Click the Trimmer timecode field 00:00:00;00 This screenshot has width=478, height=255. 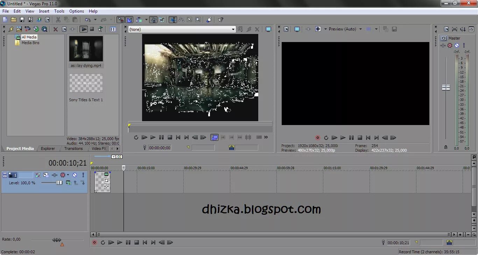pos(160,148)
